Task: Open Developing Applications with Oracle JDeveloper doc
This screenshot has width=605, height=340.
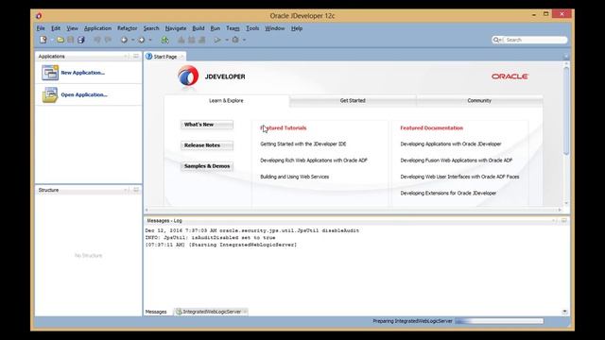Action: (451, 144)
